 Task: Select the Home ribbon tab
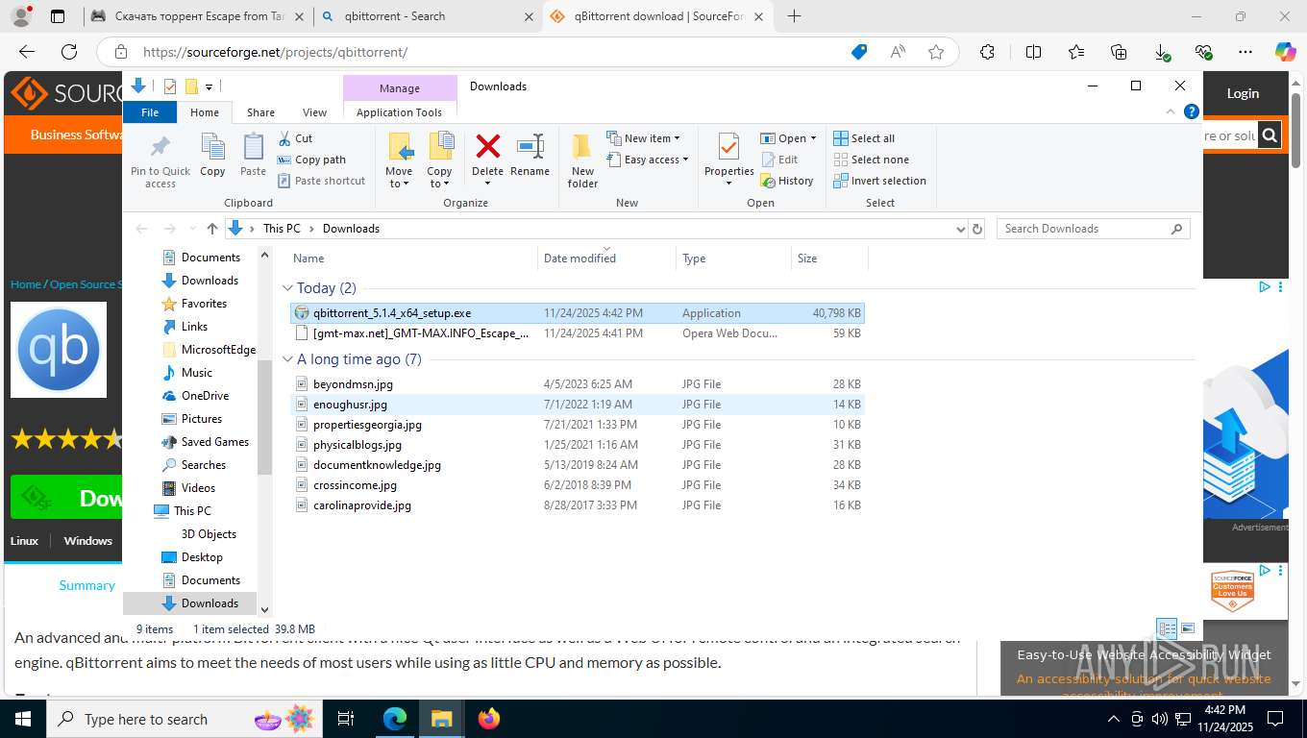click(205, 112)
